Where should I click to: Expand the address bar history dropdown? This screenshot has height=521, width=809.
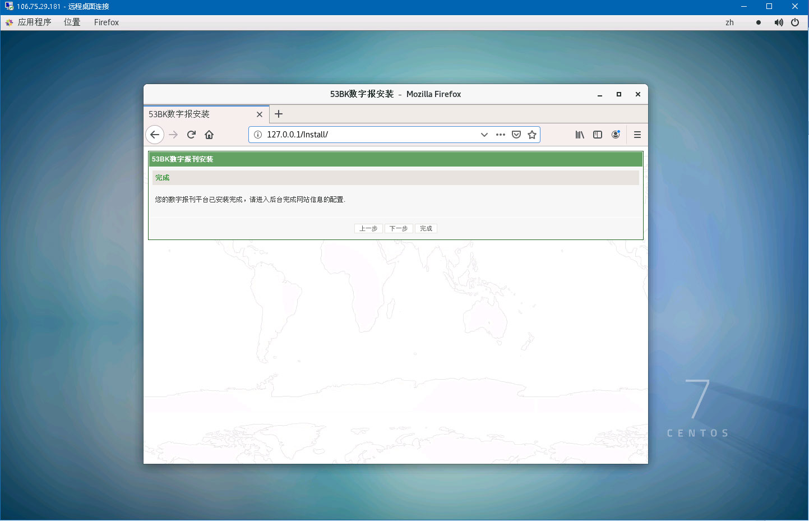484,135
